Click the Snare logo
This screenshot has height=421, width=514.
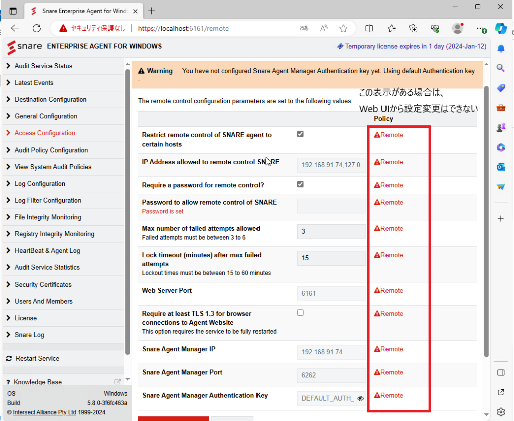[24, 47]
